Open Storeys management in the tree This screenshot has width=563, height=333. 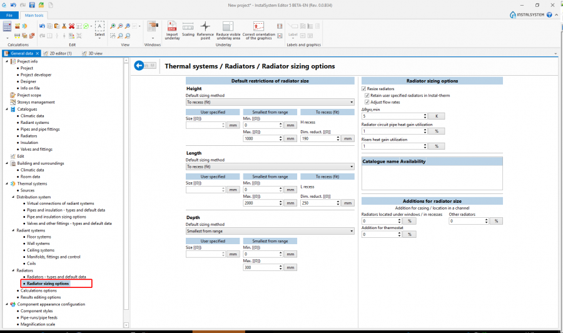point(36,102)
